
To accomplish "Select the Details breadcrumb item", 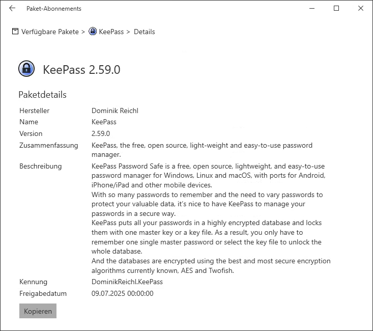I will click(x=144, y=32).
